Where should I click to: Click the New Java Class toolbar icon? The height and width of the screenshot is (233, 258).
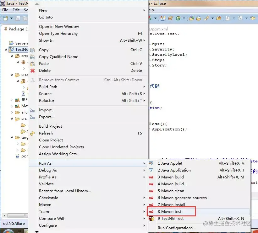point(178,18)
